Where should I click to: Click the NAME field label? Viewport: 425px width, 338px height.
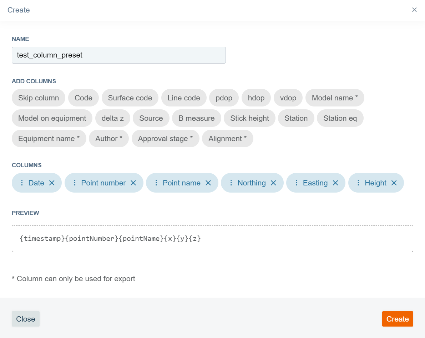[20, 39]
